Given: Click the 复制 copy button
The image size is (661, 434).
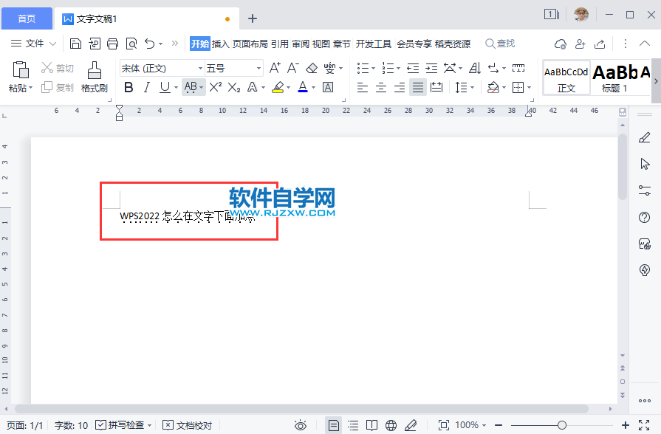Looking at the screenshot, I should [x=59, y=87].
